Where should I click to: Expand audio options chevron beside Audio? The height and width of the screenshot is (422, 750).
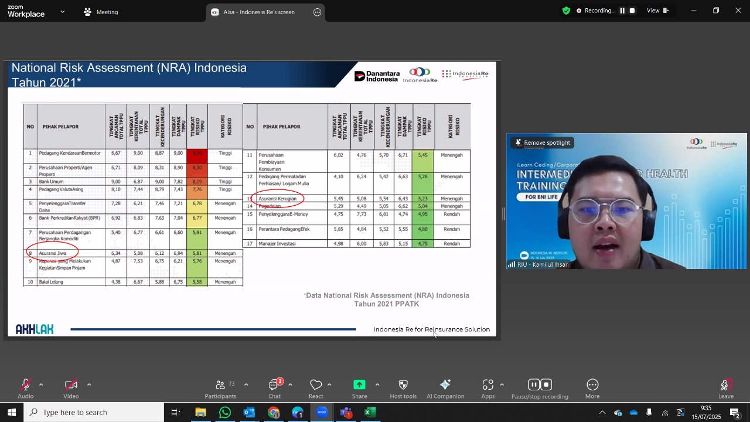coord(41,385)
